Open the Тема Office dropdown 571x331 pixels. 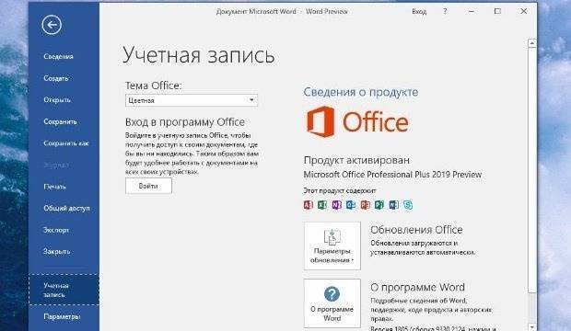click(x=192, y=100)
